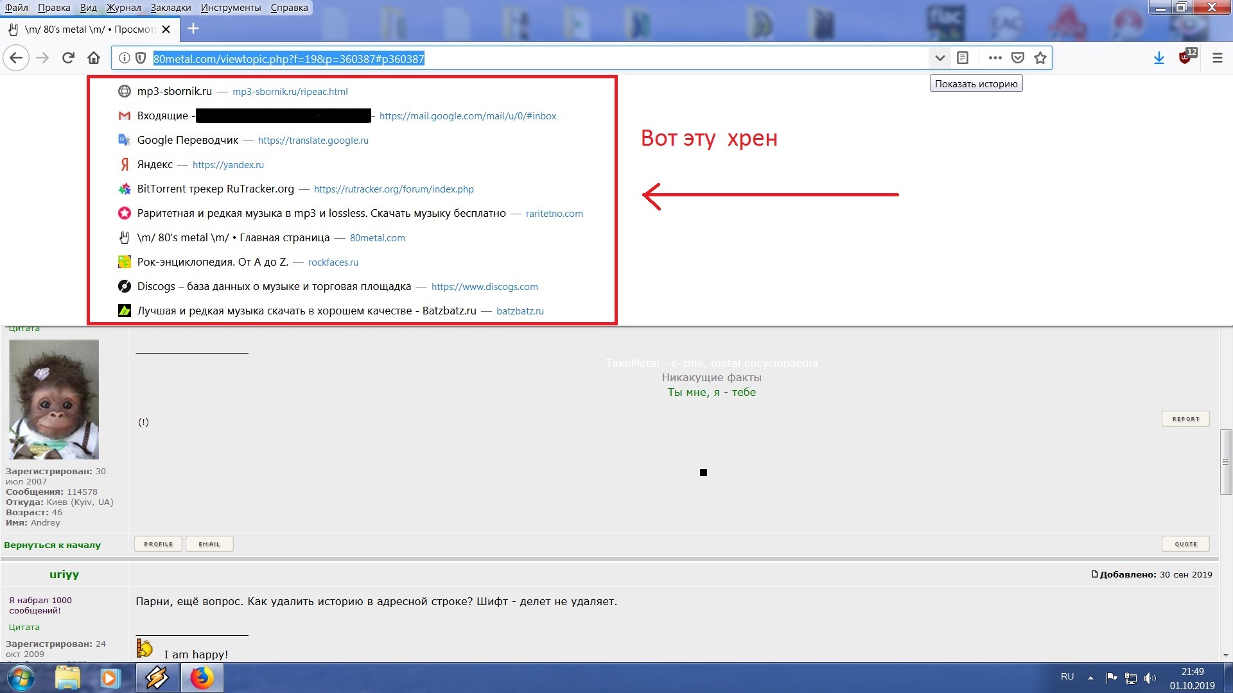Open the Закладки menu
The image size is (1233, 693).
[x=170, y=8]
